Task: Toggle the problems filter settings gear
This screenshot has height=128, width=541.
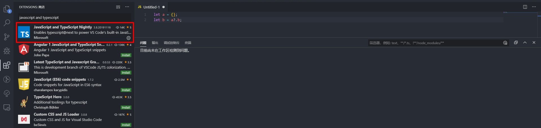Action: point(505,43)
